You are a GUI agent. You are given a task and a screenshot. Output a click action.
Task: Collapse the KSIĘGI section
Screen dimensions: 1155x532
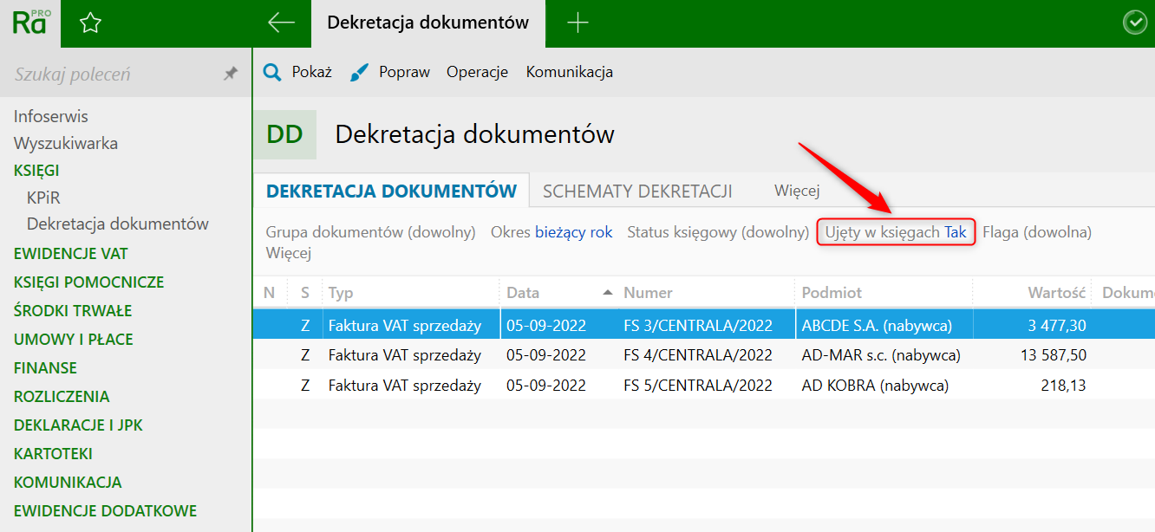point(36,171)
